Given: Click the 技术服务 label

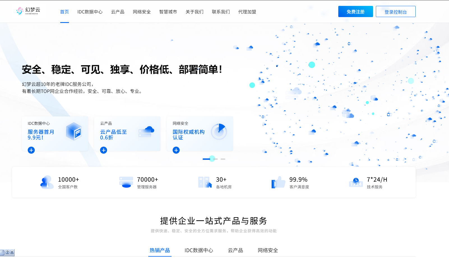Looking at the screenshot, I should point(375,187).
